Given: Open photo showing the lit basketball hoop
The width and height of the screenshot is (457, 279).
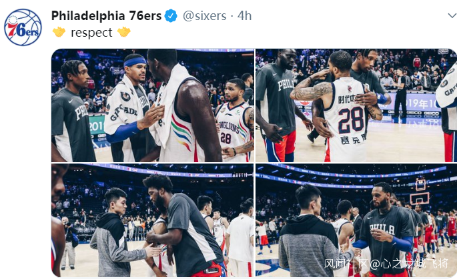Looking at the screenshot, I should pyautogui.click(x=356, y=220).
